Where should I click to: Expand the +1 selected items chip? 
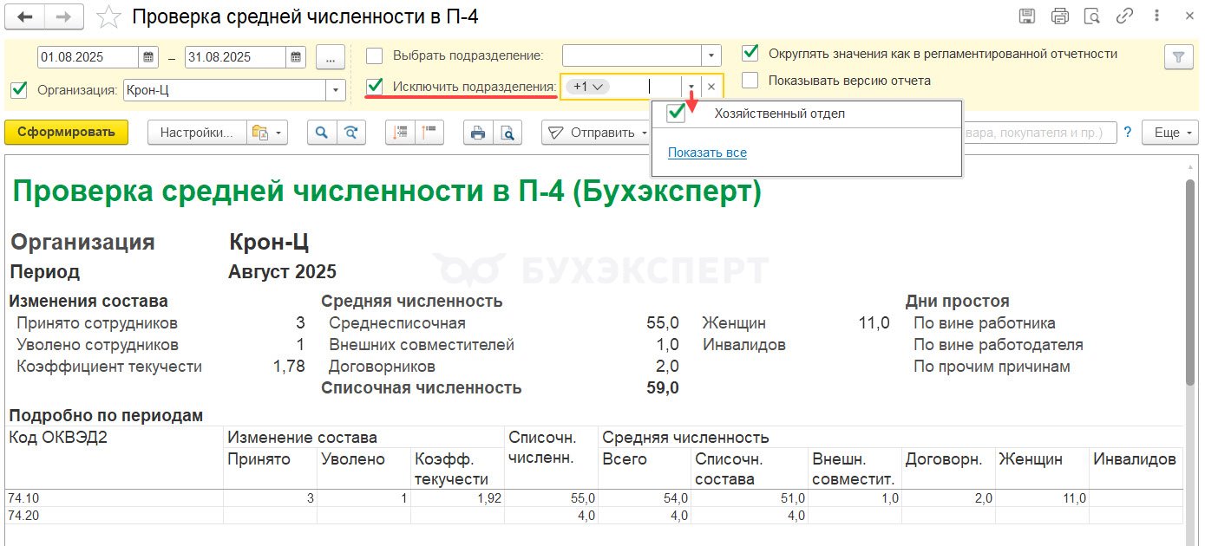[x=588, y=87]
